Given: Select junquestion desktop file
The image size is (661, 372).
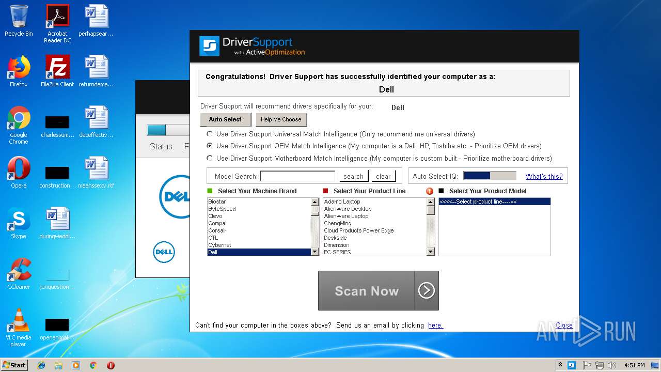Looking at the screenshot, I should pyautogui.click(x=57, y=280).
